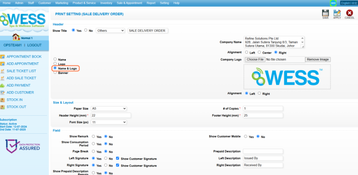Open the Sale & Appointment menu
Image resolution: width=358 pixels, height=175 pixels.
pyautogui.click(x=130, y=3)
